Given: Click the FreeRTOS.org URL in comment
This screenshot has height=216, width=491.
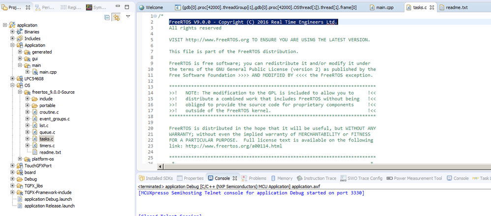Looking at the screenshot, I should coord(217,40).
